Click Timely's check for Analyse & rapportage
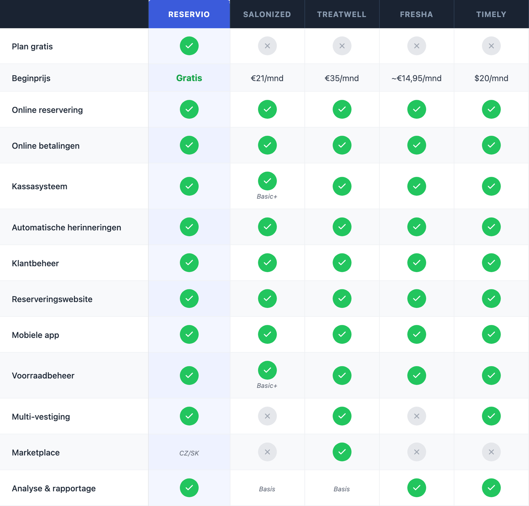 point(491,488)
